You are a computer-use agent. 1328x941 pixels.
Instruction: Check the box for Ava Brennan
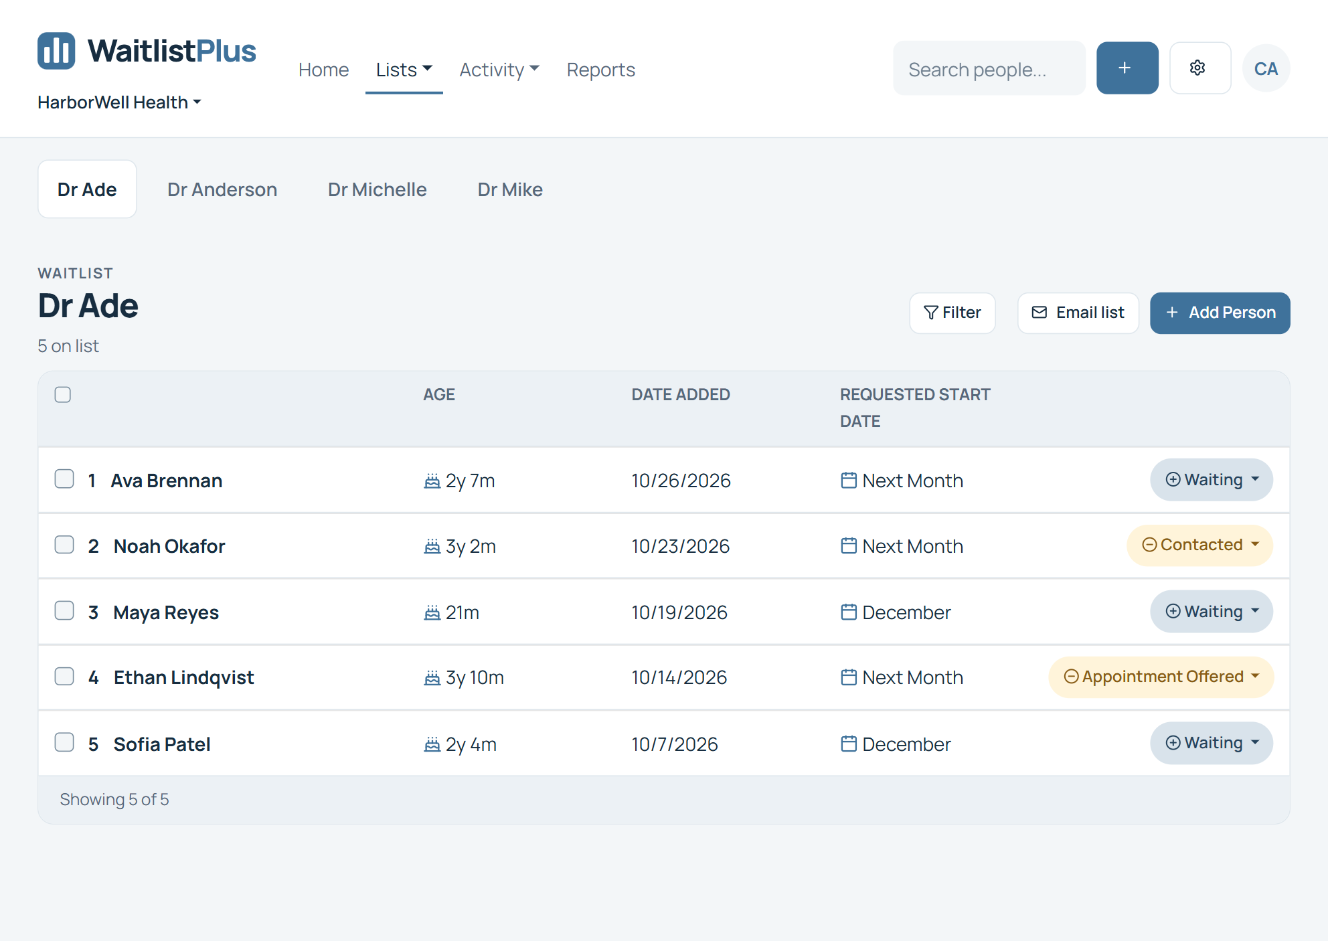pos(64,479)
